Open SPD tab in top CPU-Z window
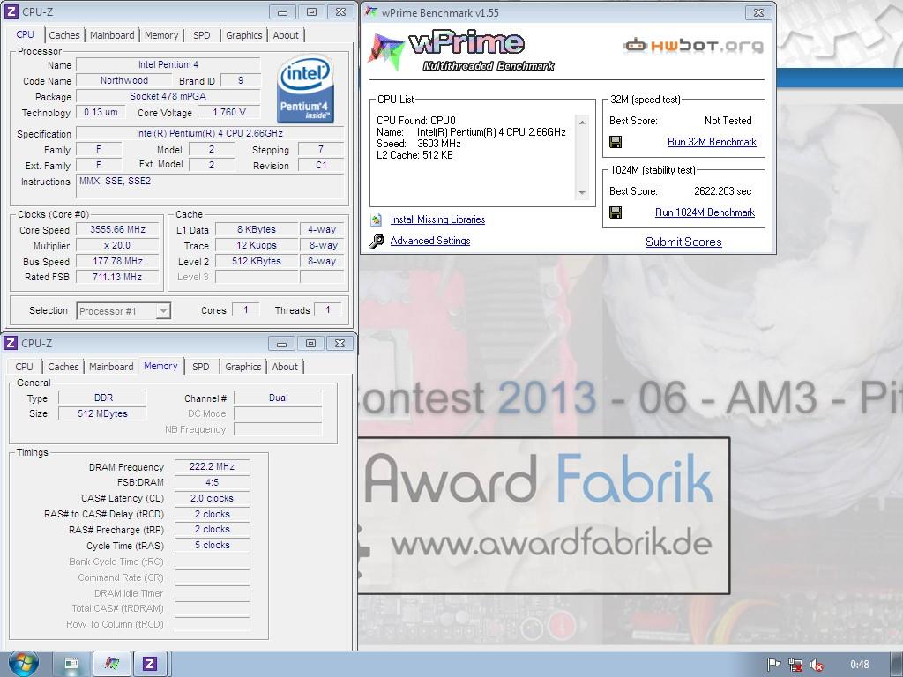 (x=202, y=35)
